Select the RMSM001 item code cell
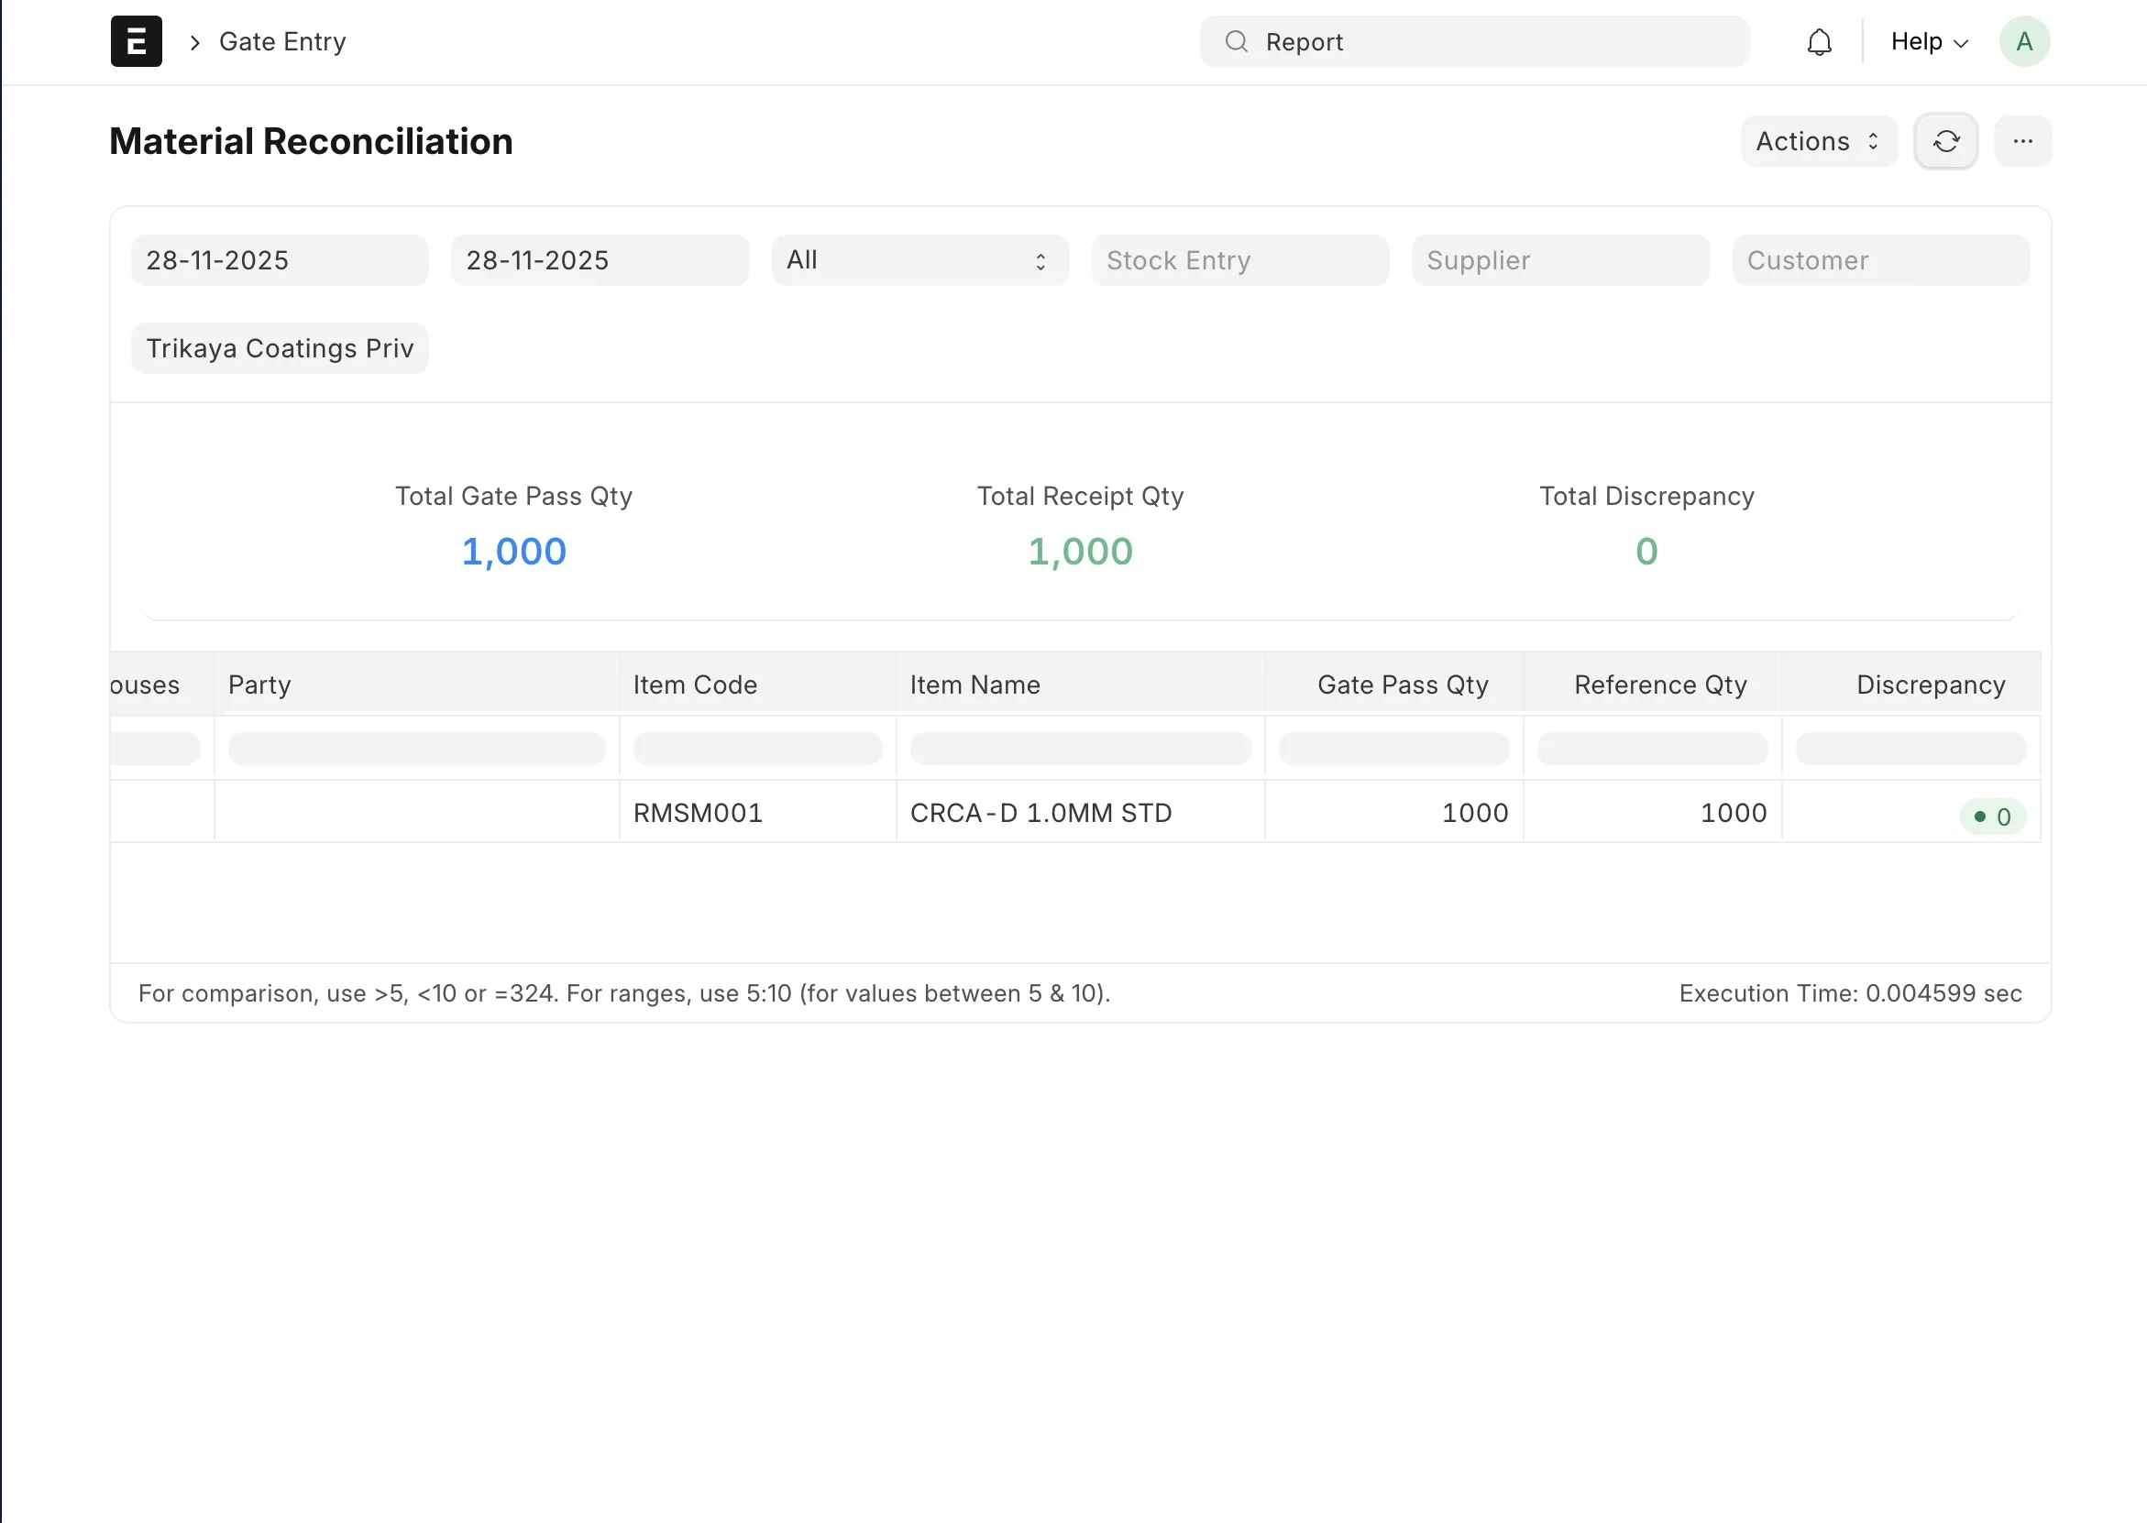The width and height of the screenshot is (2147, 1523). click(698, 813)
